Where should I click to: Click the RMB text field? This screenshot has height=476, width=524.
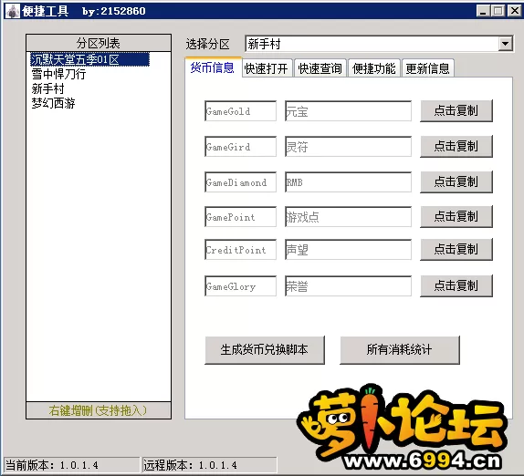[x=348, y=182]
